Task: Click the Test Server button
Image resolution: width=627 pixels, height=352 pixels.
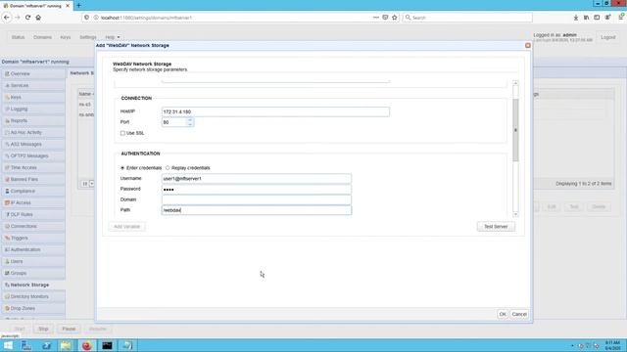Action: 496,227
